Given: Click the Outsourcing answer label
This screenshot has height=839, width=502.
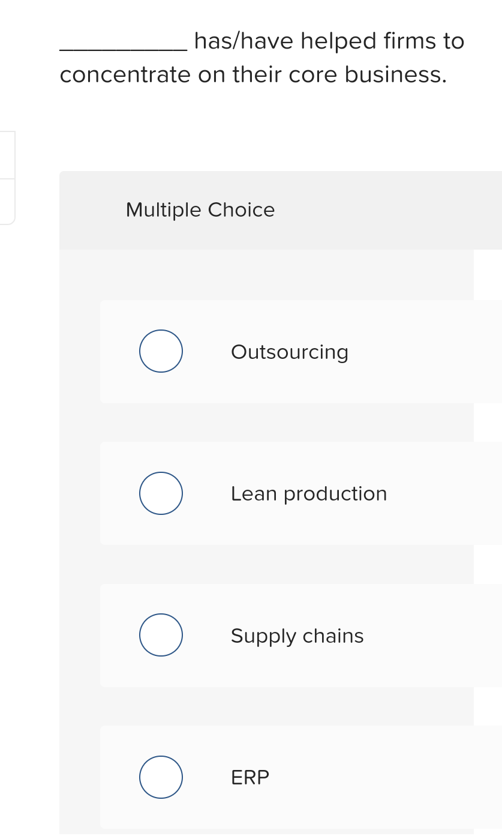Looking at the screenshot, I should [290, 352].
